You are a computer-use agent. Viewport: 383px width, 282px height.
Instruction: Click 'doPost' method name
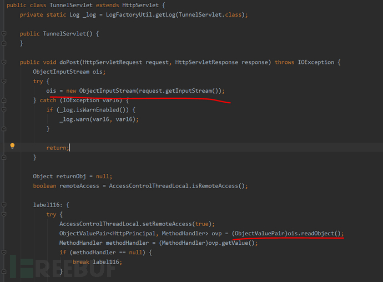[69, 62]
